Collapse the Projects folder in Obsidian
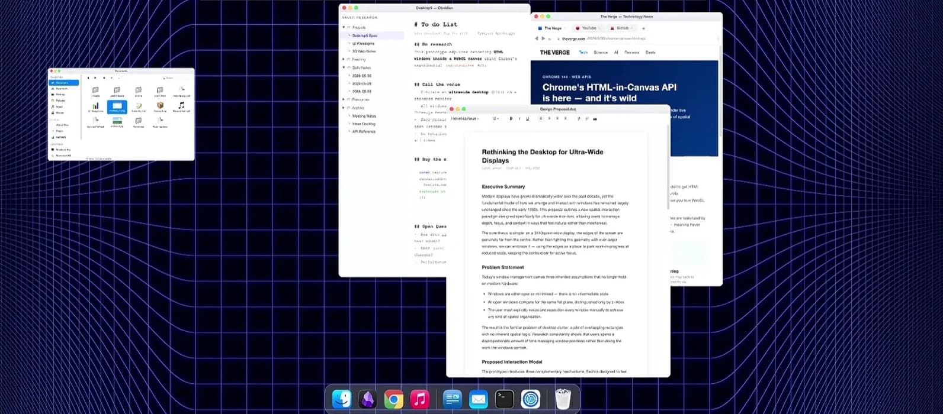Screen dimensions: 943x414 click(344, 27)
